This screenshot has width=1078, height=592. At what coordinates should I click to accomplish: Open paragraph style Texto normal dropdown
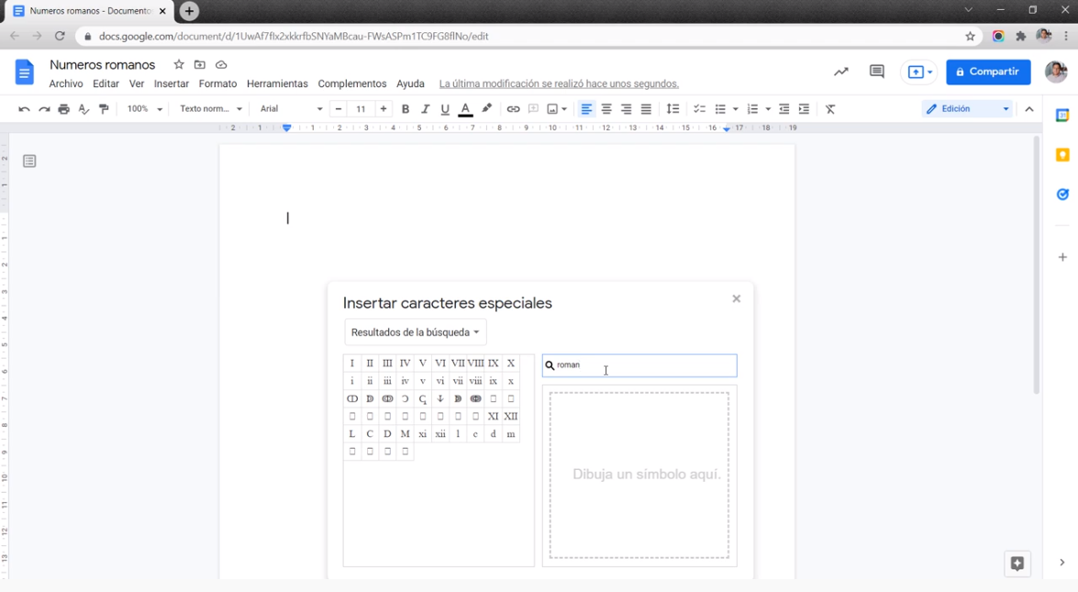click(211, 109)
